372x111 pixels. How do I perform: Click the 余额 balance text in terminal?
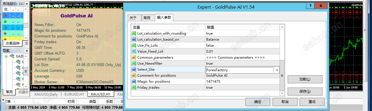click(x=28, y=108)
